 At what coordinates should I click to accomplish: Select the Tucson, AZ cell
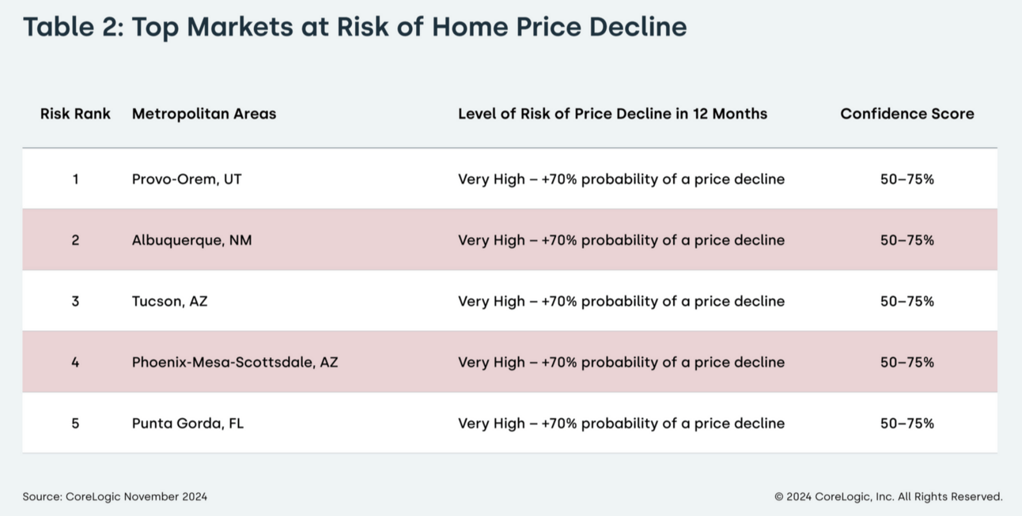click(x=169, y=301)
